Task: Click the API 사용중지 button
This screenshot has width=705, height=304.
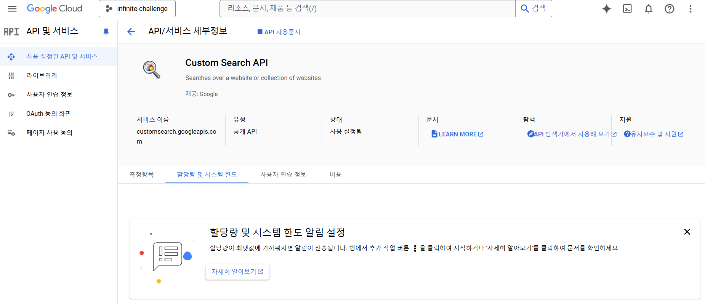Action: [x=279, y=32]
